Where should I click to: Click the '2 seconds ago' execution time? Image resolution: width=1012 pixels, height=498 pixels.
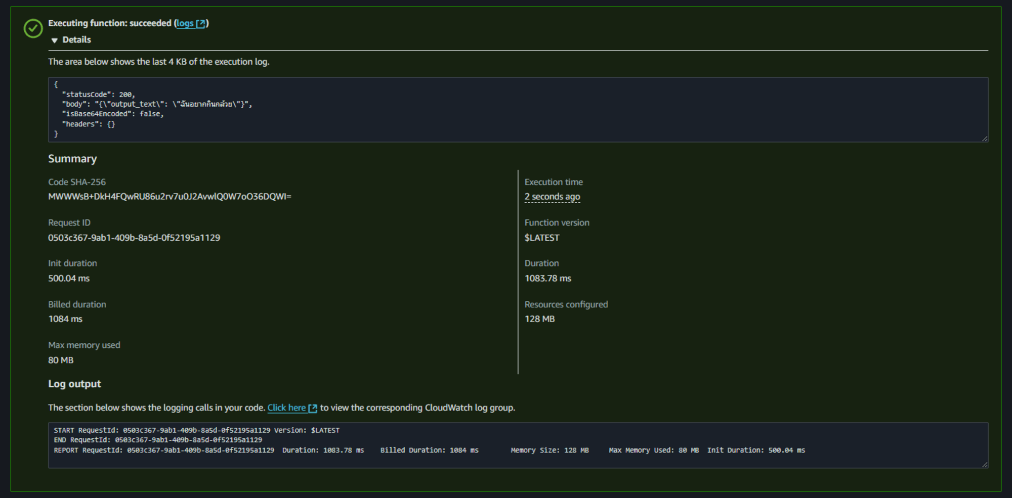[552, 197]
